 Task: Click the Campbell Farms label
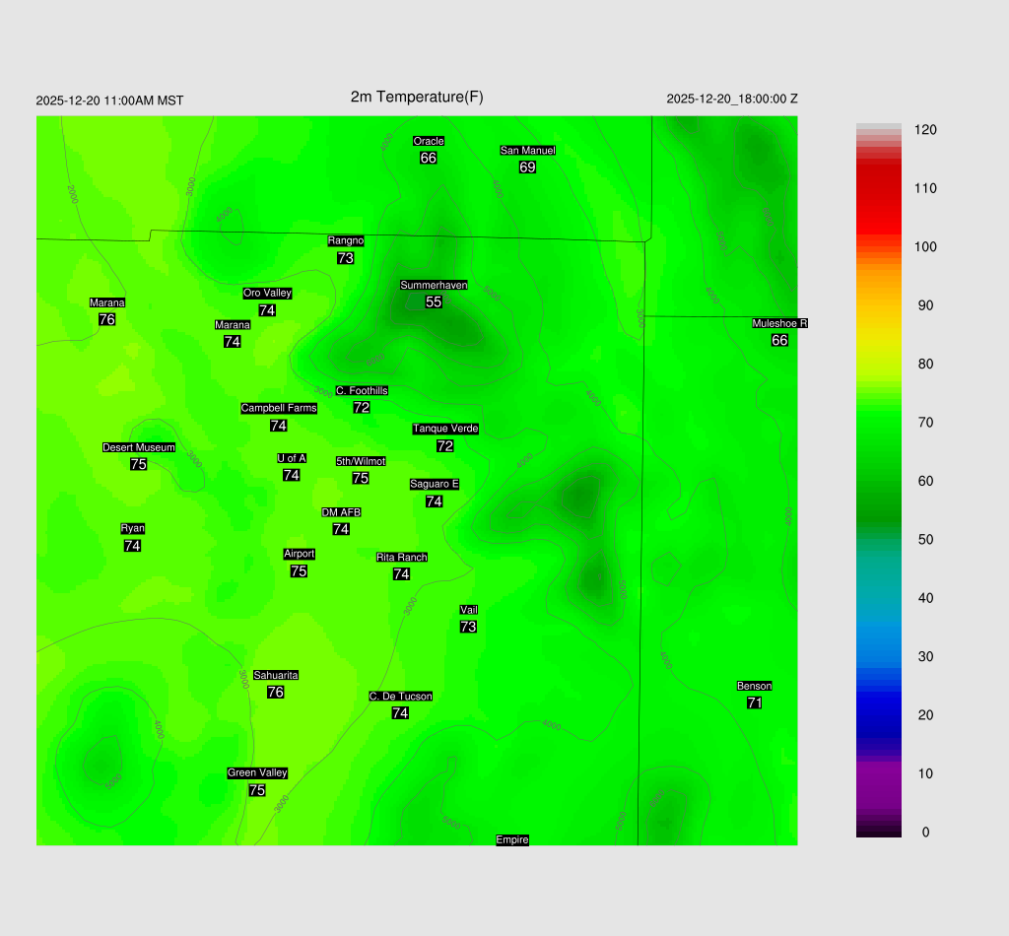(279, 409)
